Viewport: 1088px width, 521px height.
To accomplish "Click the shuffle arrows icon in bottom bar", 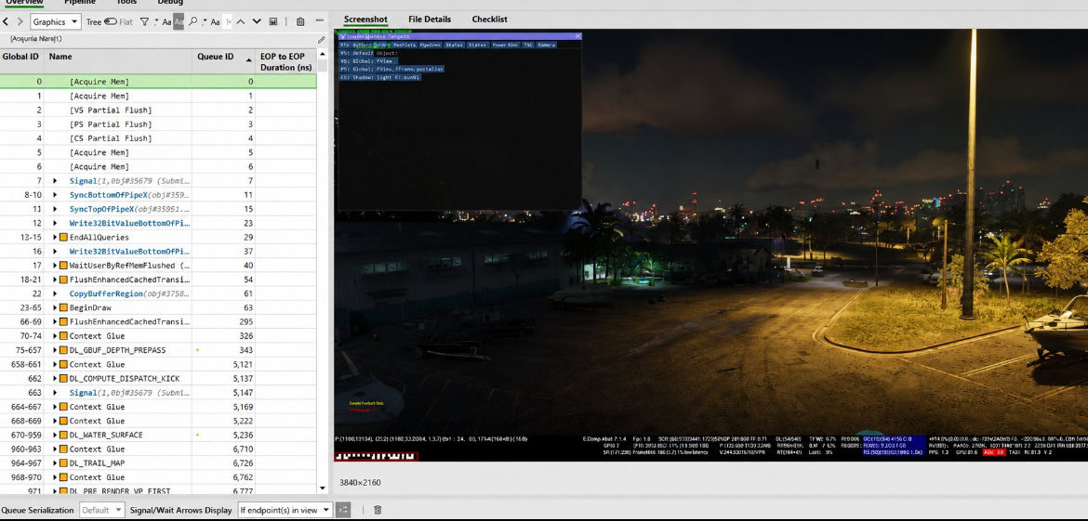I will click(x=343, y=510).
